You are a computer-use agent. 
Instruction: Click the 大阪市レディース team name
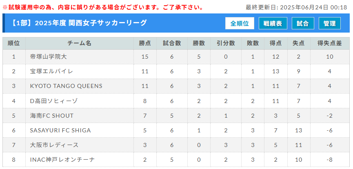click(54, 145)
